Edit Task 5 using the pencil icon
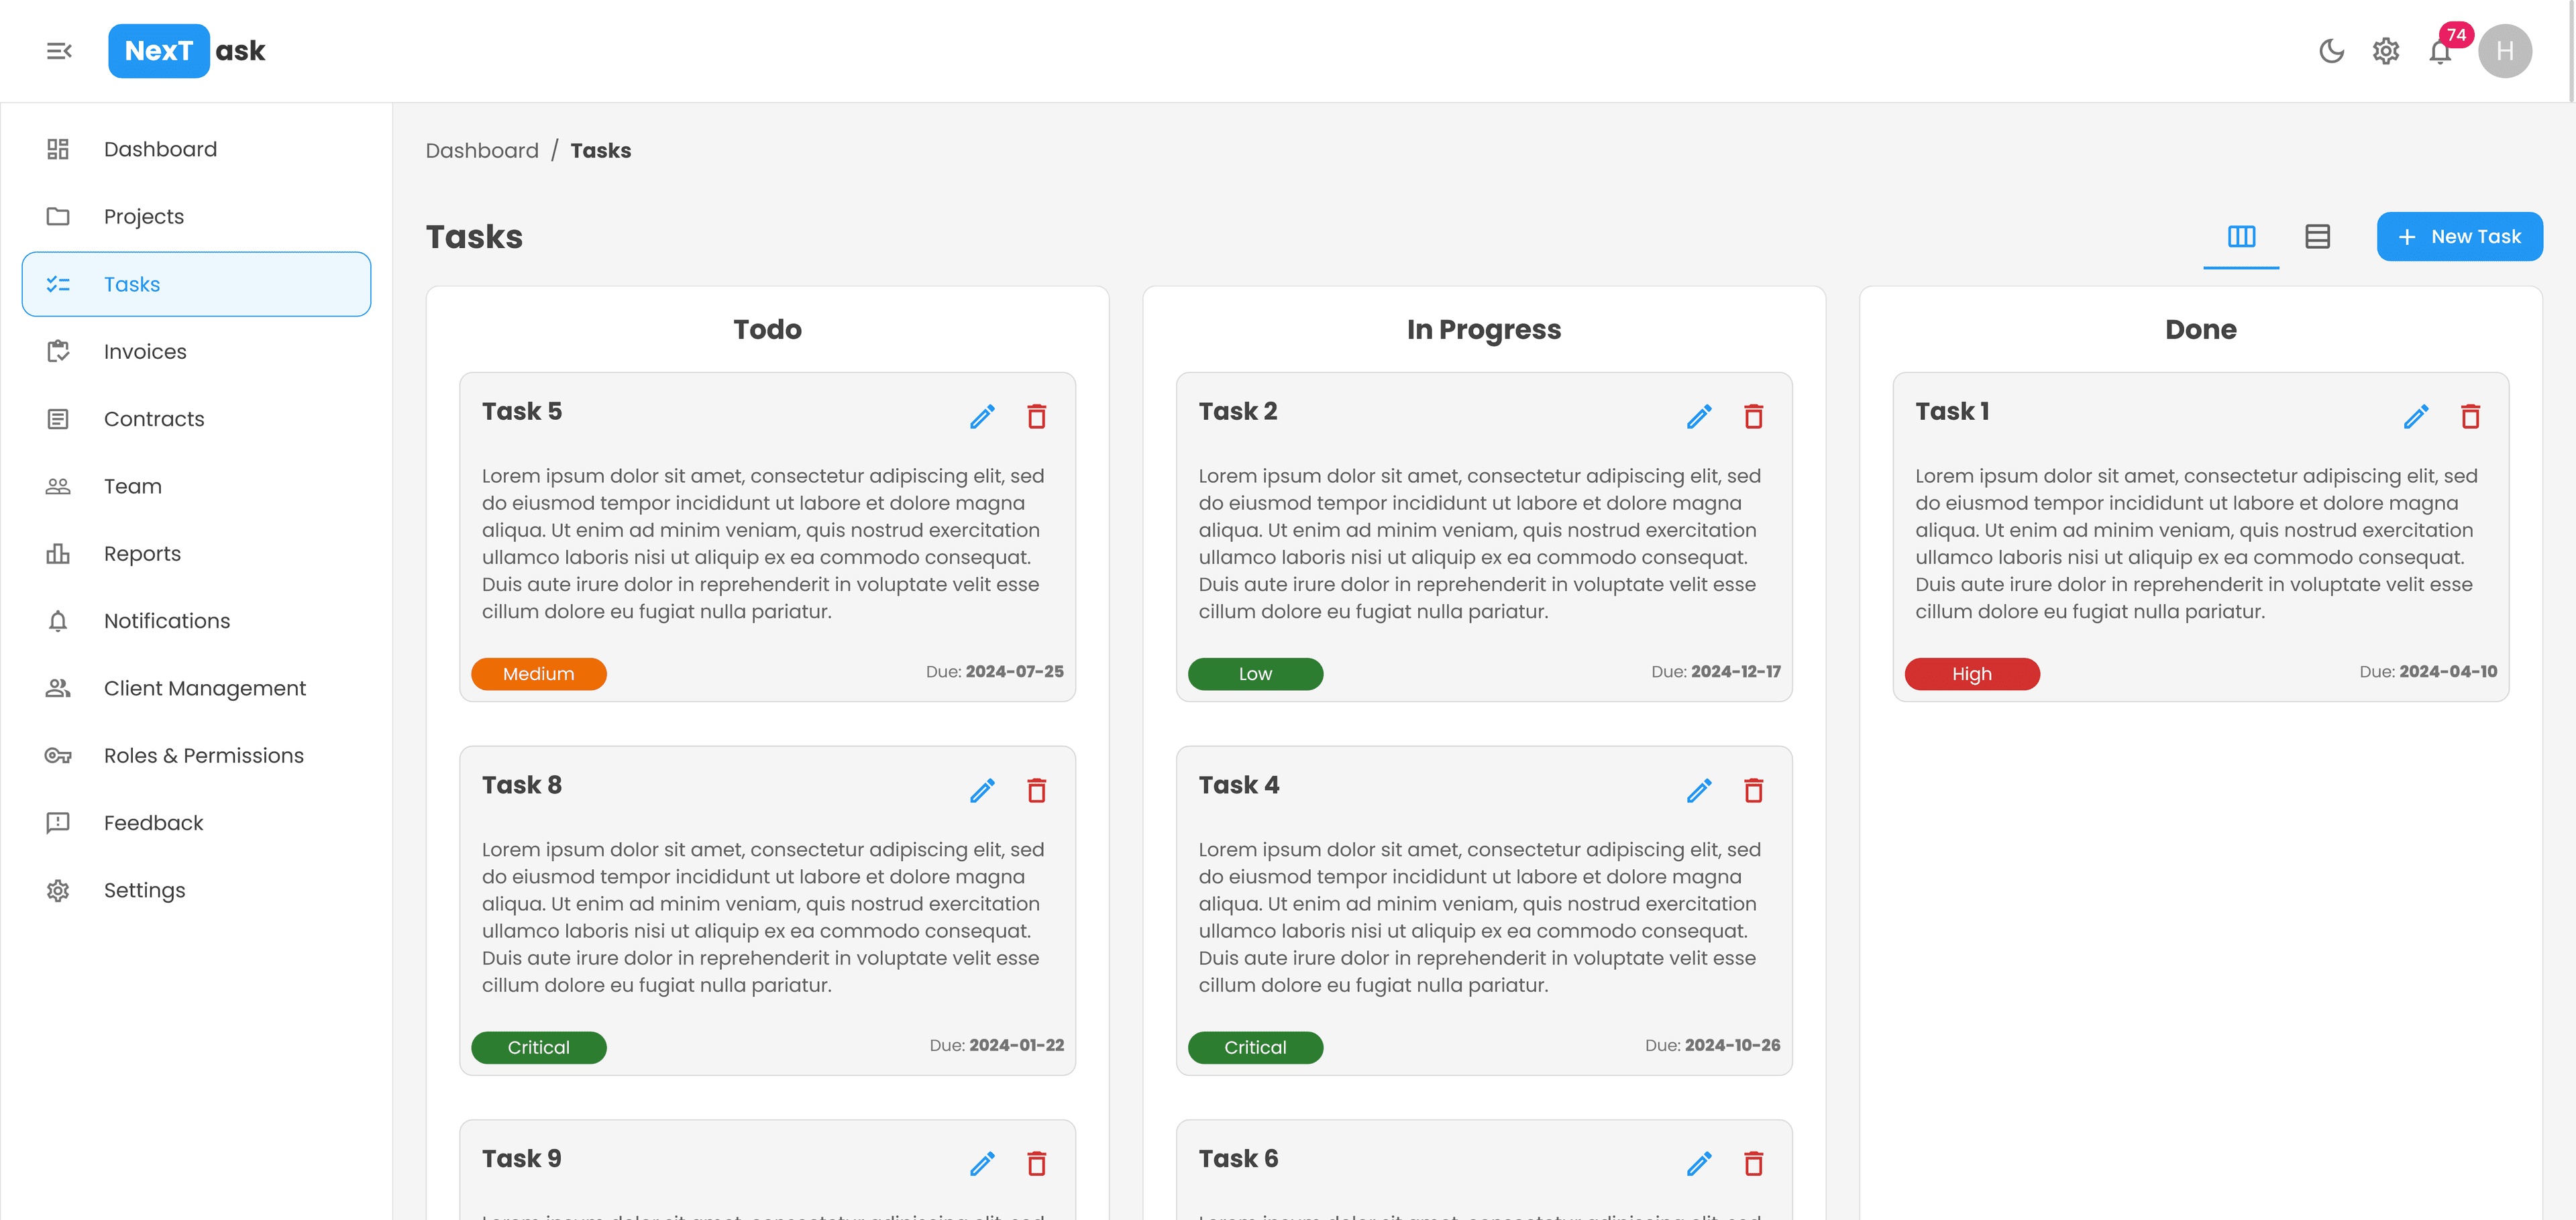The width and height of the screenshot is (2576, 1220). click(983, 416)
